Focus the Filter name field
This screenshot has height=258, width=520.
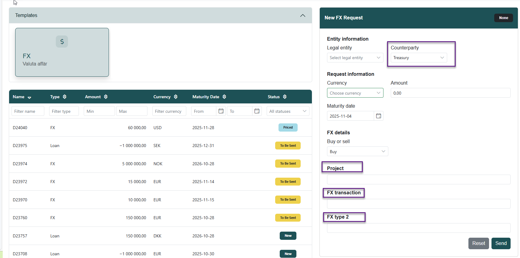click(28, 111)
